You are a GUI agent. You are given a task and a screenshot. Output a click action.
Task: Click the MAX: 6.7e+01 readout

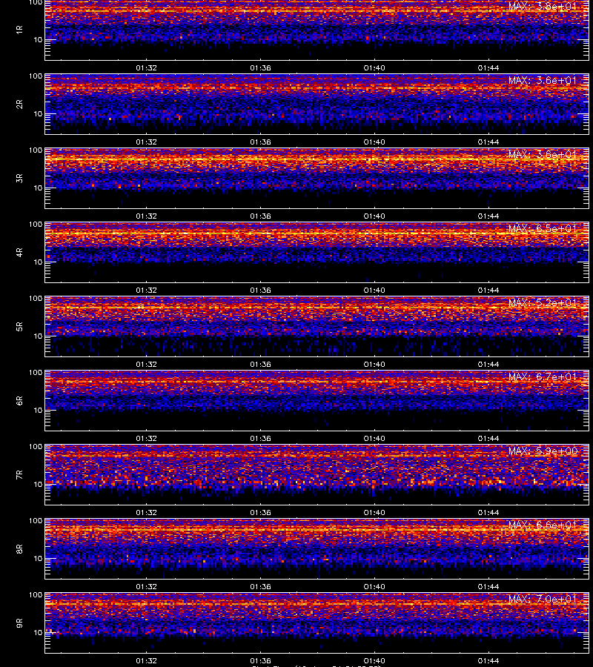tap(543, 376)
